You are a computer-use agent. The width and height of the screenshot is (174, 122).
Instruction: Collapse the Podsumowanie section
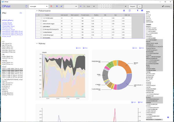pos(37,11)
